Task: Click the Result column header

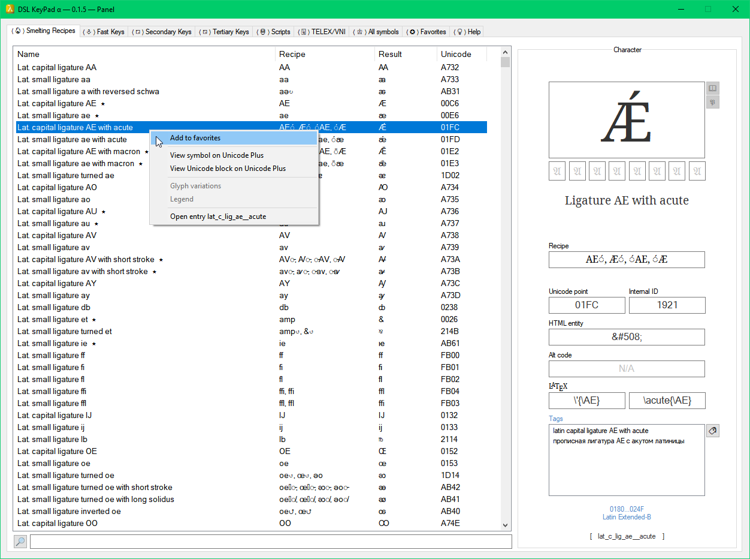Action: click(x=406, y=54)
